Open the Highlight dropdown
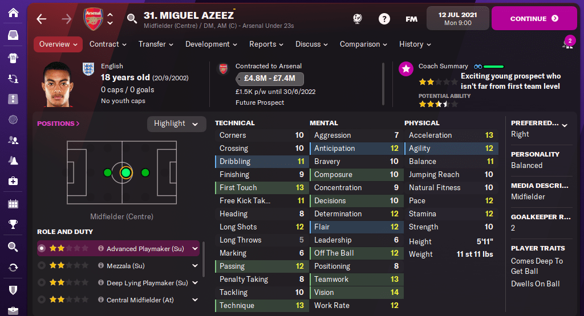 pyautogui.click(x=176, y=124)
